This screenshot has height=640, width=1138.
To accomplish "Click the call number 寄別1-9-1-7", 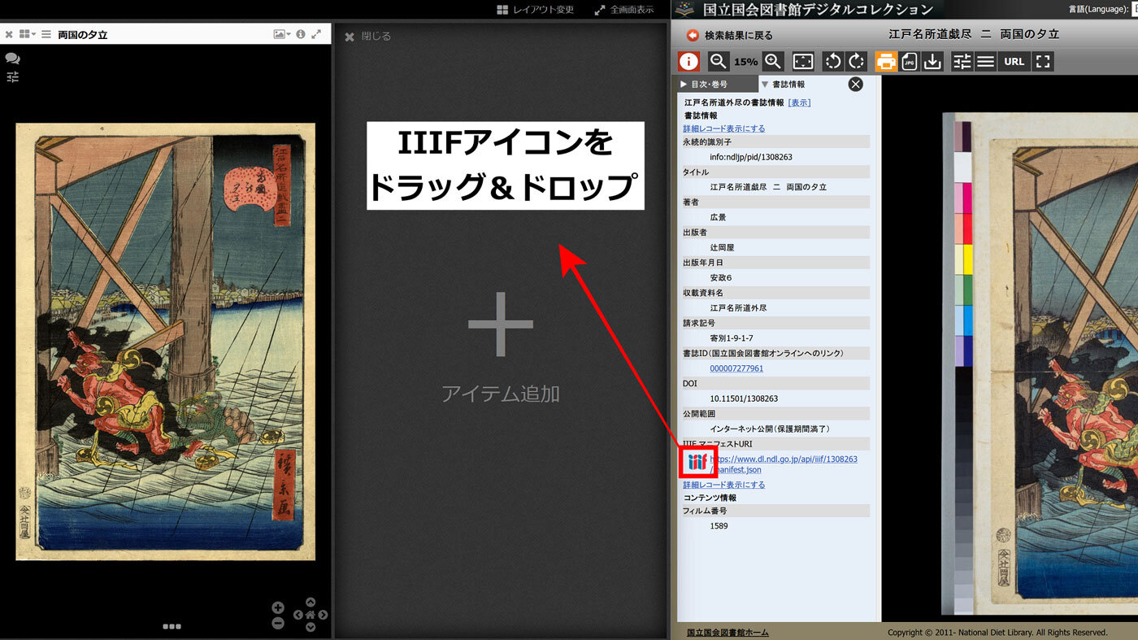I will pyautogui.click(x=732, y=337).
